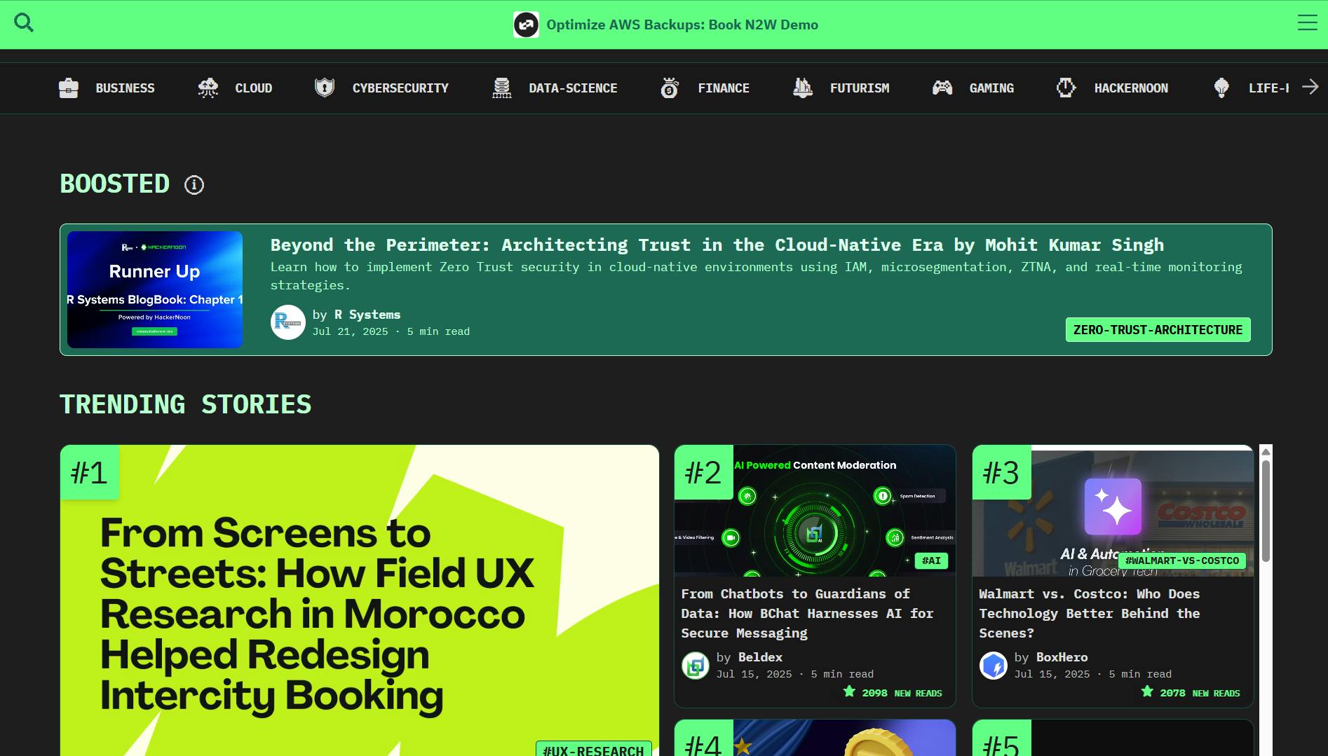This screenshot has width=1328, height=756.
Task: Open the Beyond the Perimeter article
Action: [x=717, y=245]
